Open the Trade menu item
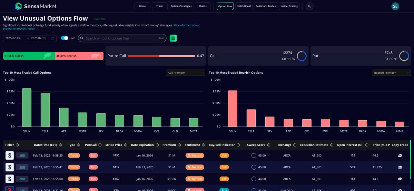Image resolution: width=414 pixels, height=191 pixels. coord(159,6)
